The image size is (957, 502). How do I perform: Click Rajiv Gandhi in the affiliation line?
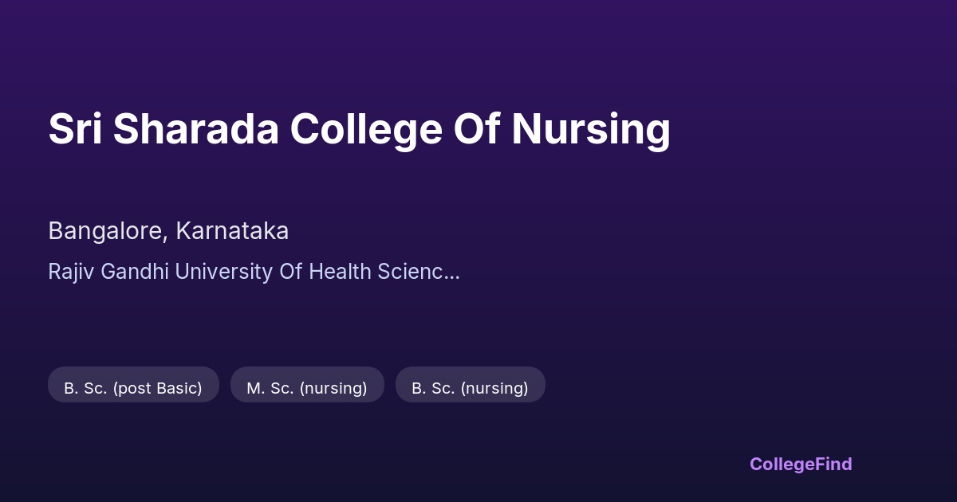coord(108,272)
